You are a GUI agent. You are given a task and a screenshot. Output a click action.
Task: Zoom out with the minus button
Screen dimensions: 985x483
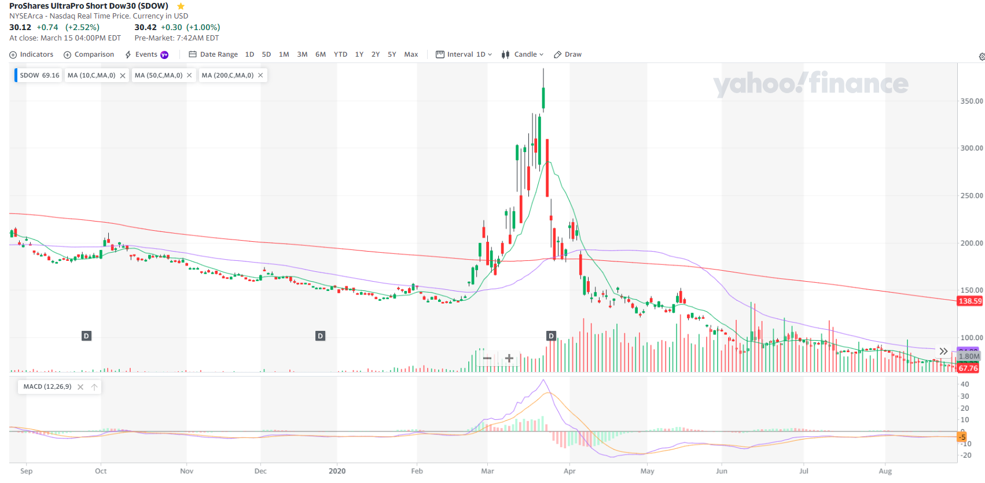487,358
